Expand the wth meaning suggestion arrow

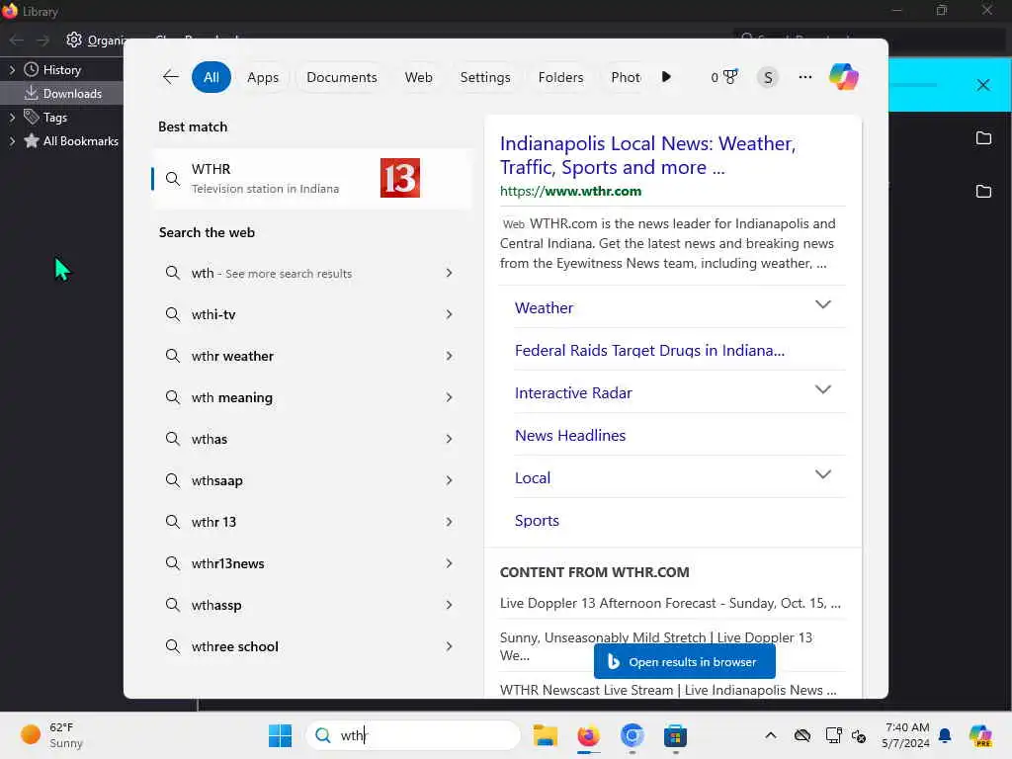point(450,397)
